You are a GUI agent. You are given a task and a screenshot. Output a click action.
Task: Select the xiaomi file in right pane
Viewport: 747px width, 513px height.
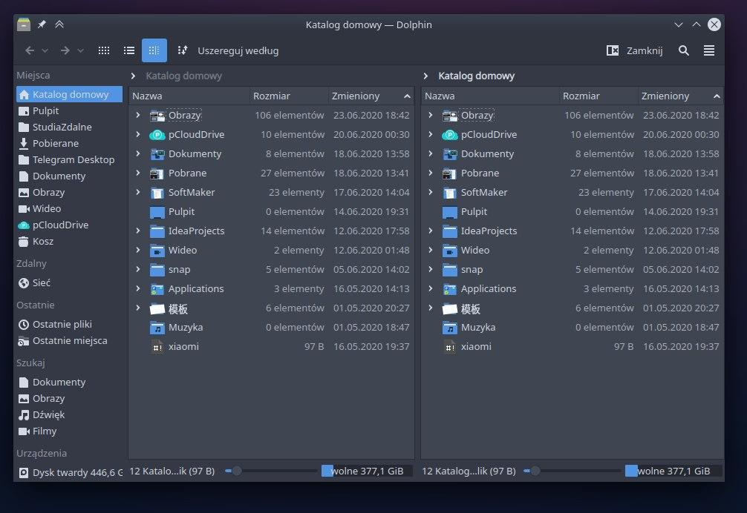(x=475, y=347)
